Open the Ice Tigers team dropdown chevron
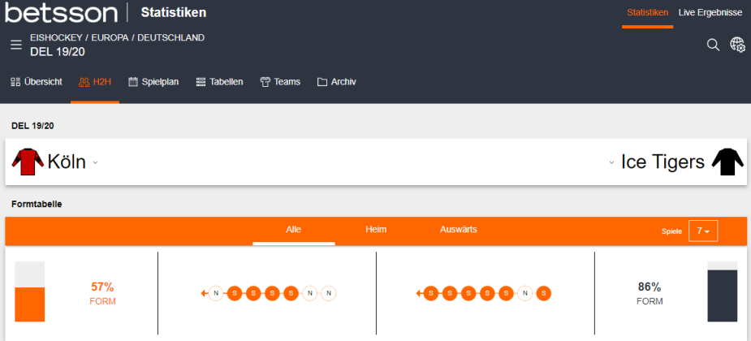The height and width of the screenshot is (341, 751). pyautogui.click(x=611, y=163)
